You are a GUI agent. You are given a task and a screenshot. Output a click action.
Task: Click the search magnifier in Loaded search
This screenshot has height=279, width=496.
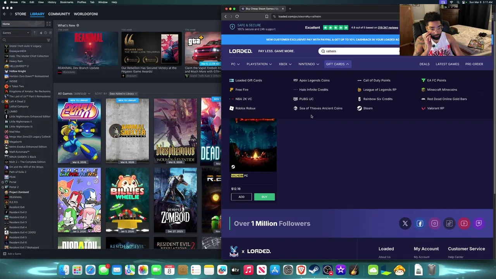[x=323, y=51]
